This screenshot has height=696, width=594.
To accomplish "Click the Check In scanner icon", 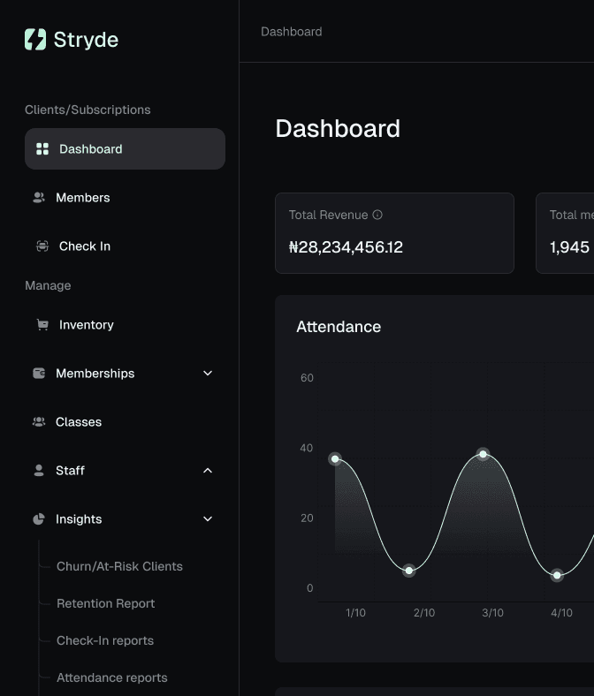I will click(42, 246).
